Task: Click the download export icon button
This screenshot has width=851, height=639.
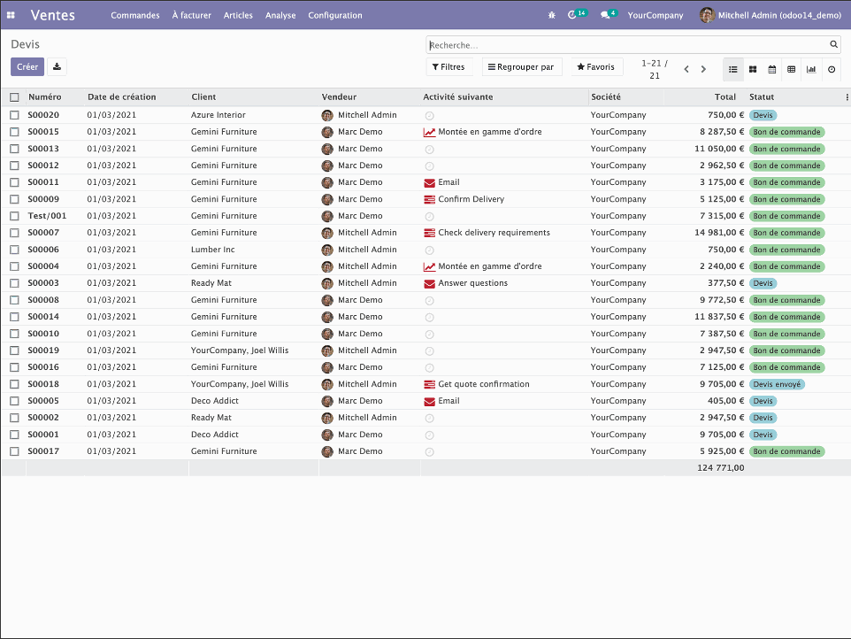Action: [57, 66]
